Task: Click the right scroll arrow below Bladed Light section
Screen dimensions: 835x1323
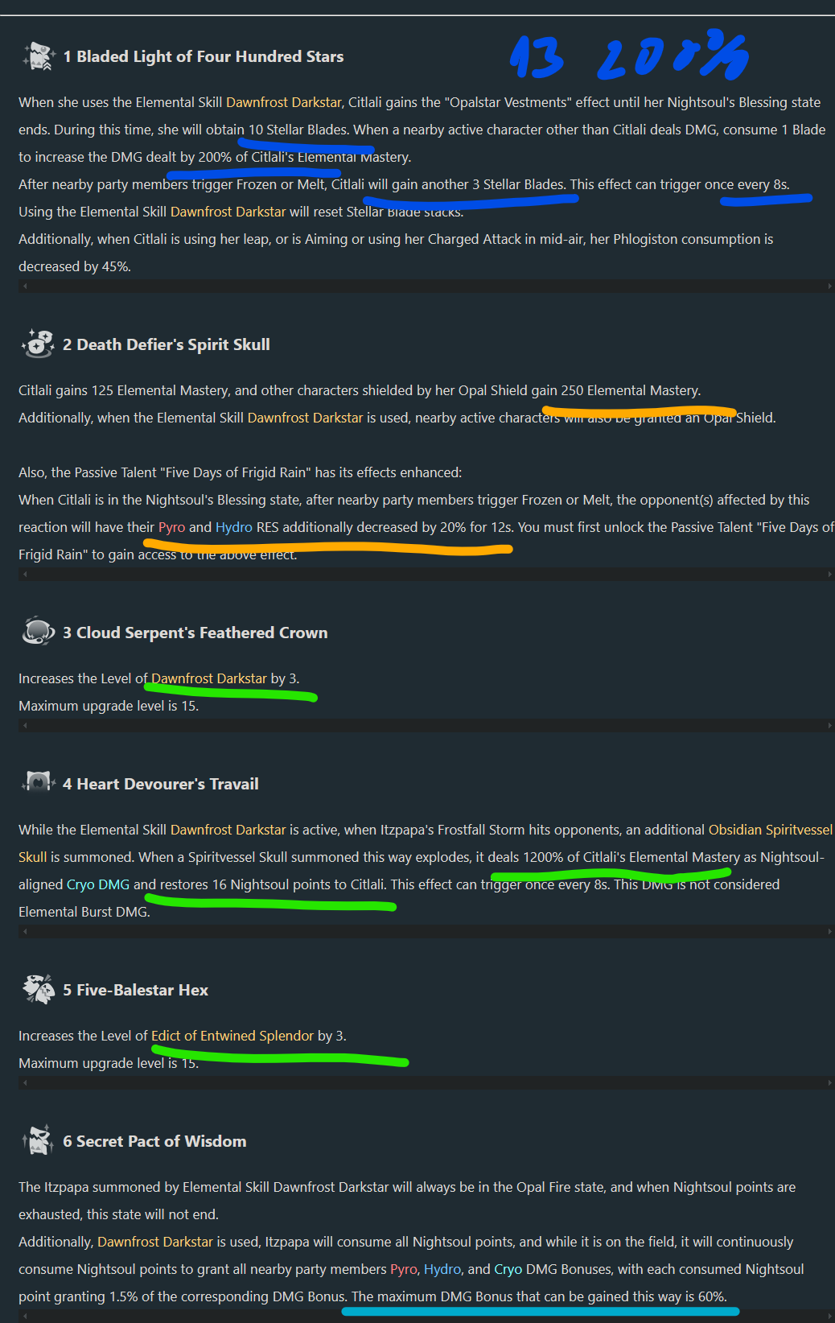Action: tap(829, 286)
